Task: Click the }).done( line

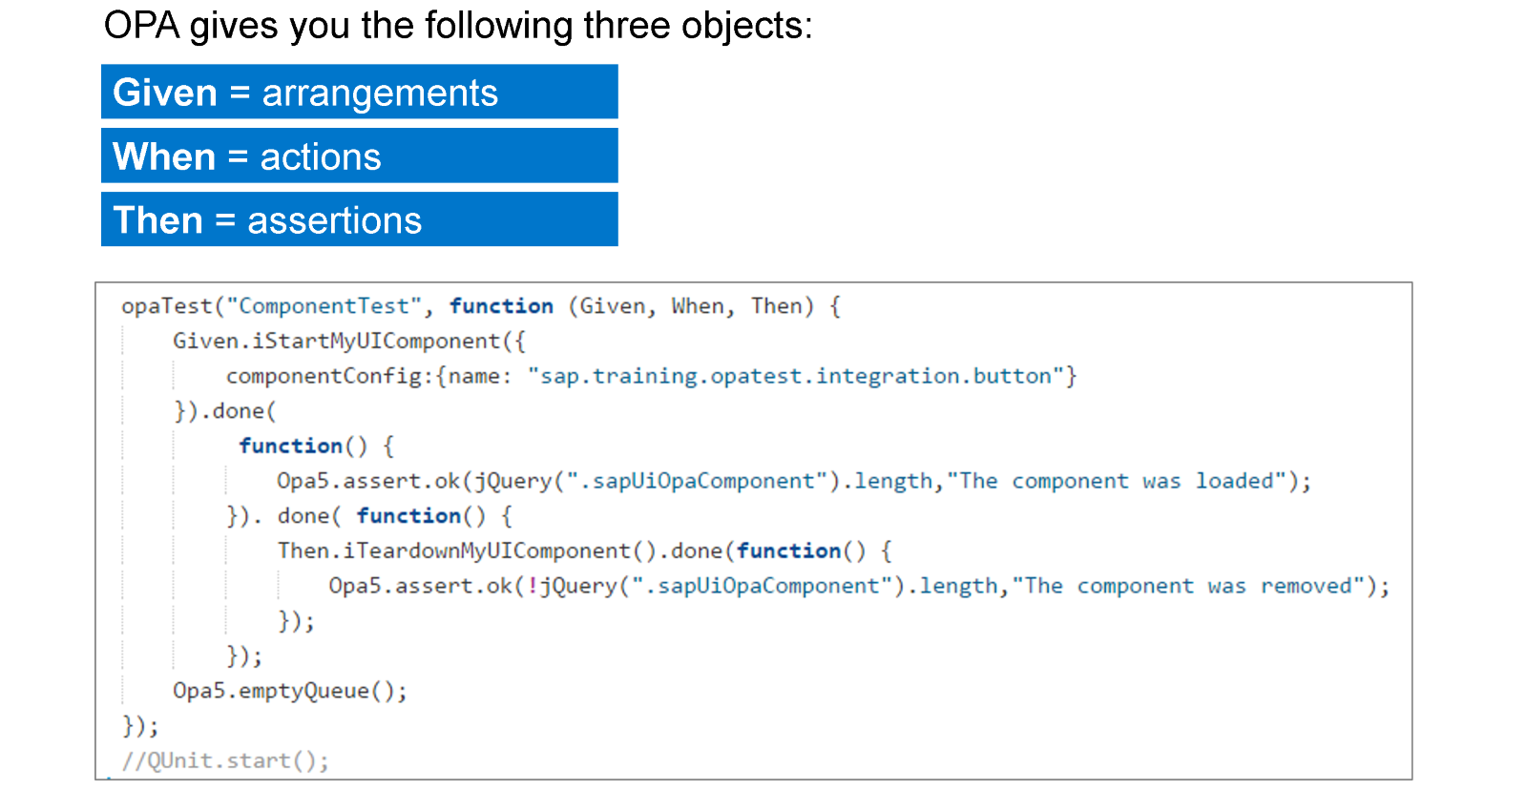Action: click(x=225, y=411)
